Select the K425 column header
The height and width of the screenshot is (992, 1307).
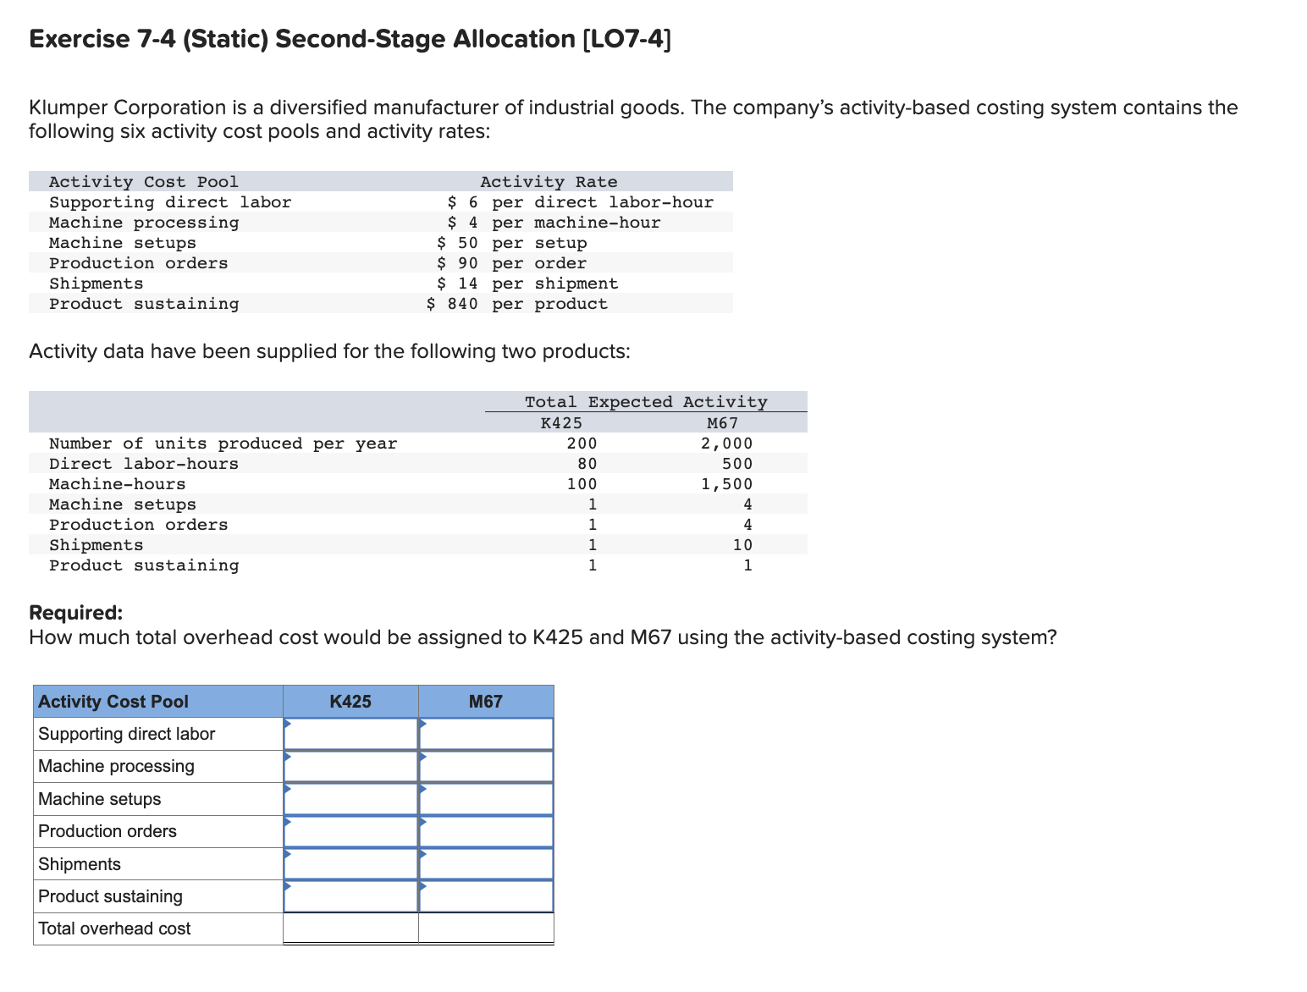350,701
